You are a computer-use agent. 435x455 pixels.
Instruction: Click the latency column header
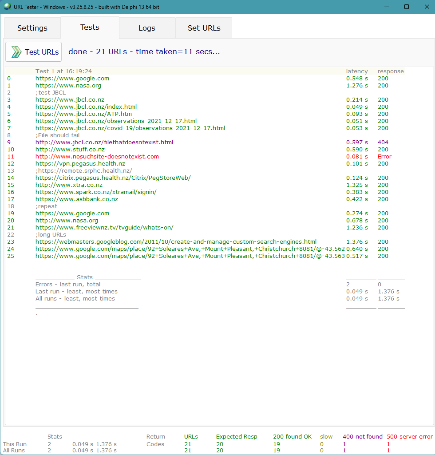(357, 71)
